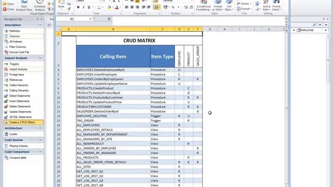This screenshot has height=187, width=333.
Task: Open Cell Styles dropdown
Action: [x=229, y=6]
